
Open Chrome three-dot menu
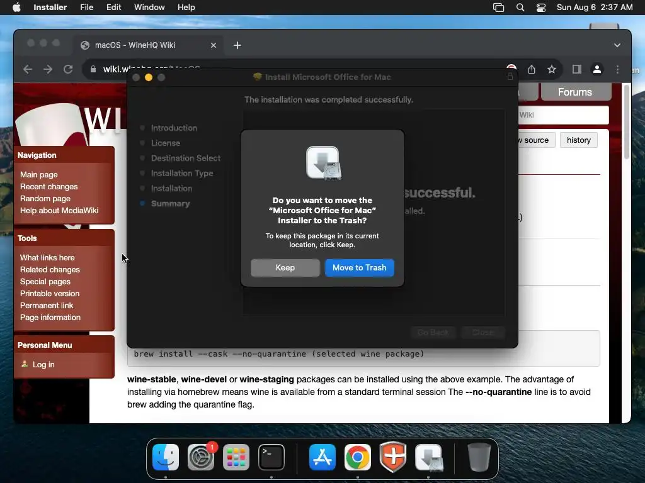[x=617, y=69]
